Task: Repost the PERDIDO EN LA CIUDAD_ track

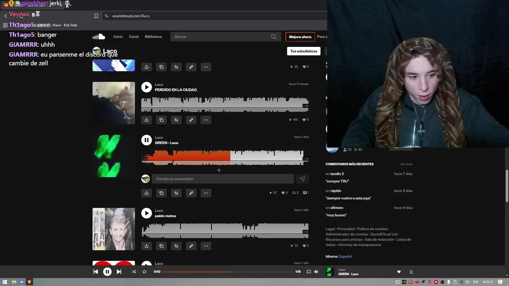Action: [176, 120]
